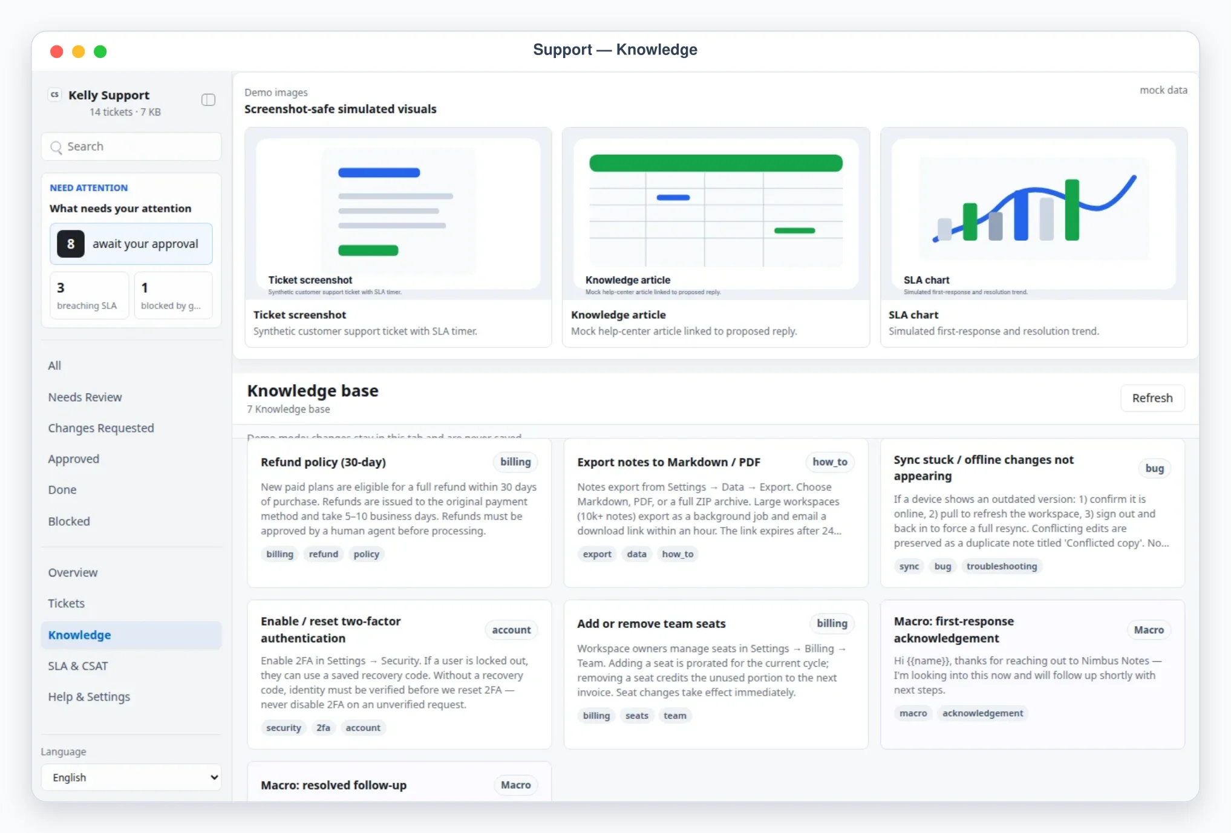Click the '14 tickets · 7 KB' text

[x=125, y=112]
